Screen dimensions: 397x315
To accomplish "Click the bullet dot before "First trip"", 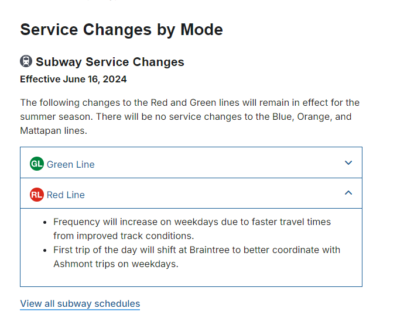I will 45,251.
